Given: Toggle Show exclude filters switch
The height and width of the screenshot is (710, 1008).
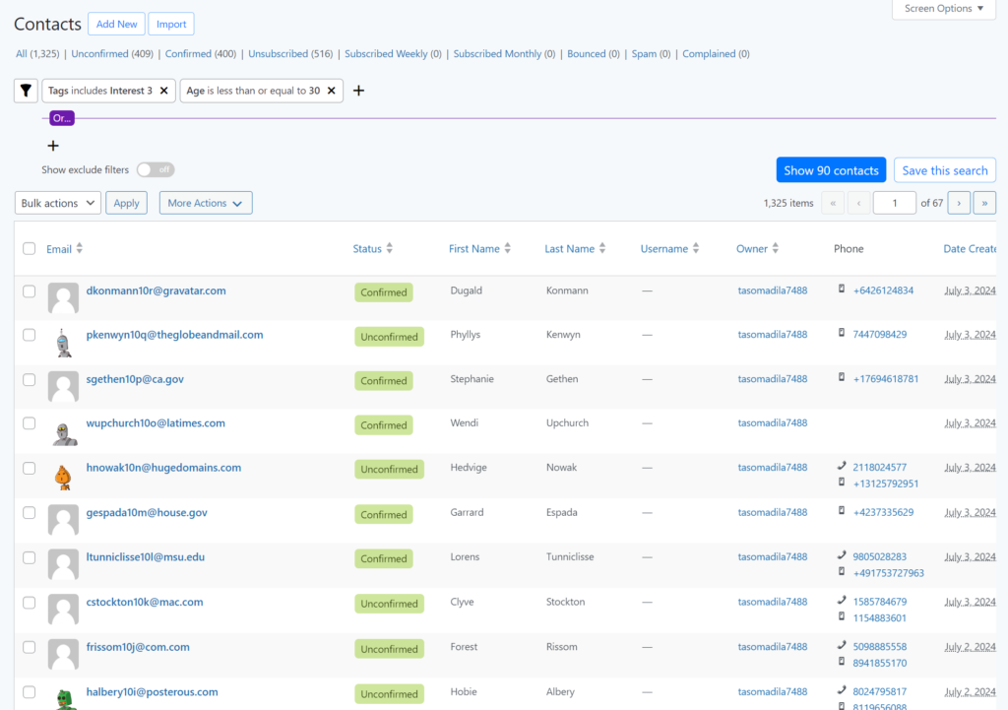Looking at the screenshot, I should [156, 169].
